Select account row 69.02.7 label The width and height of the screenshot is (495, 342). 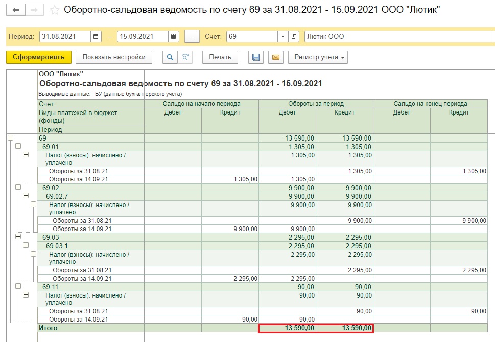click(57, 196)
